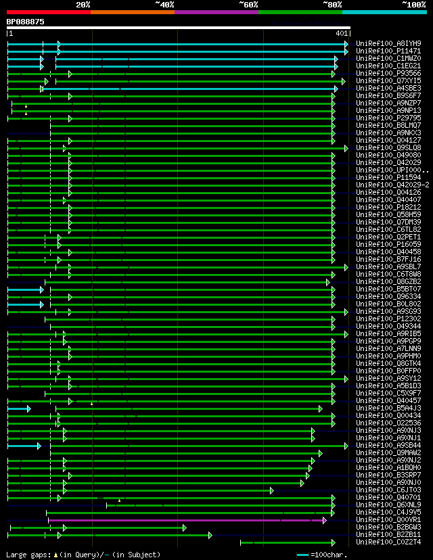Open hit UniRef100_A9NKX3

[x=388, y=133]
